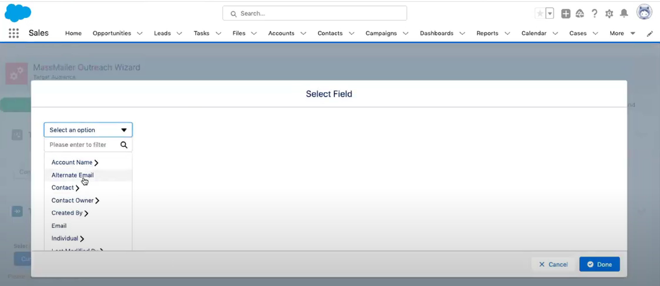Open the Reports tab

pyautogui.click(x=488, y=33)
